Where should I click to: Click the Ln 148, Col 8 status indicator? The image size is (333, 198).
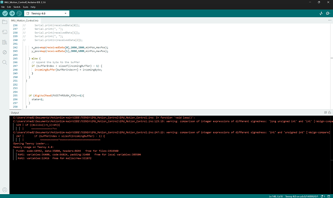276,196
